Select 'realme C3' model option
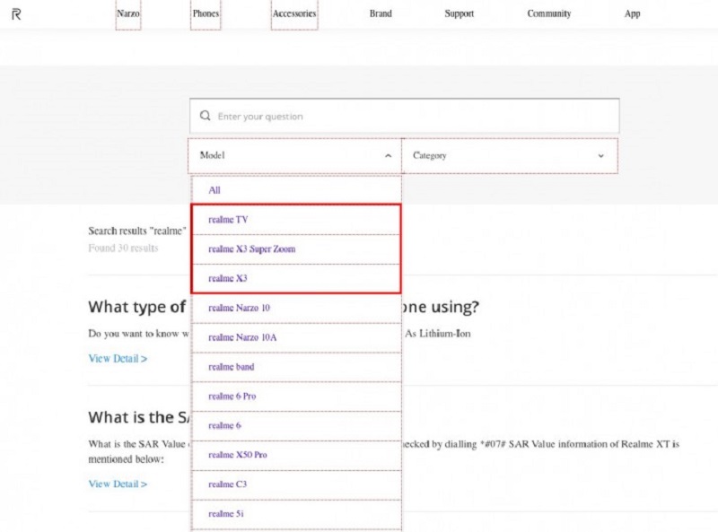The image size is (718, 532). point(296,484)
